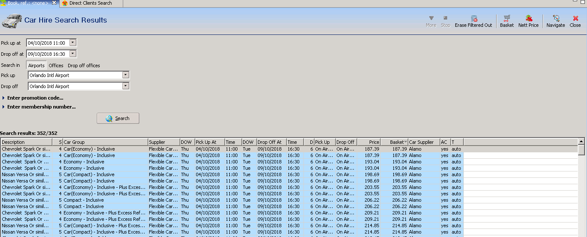Image resolution: width=587 pixels, height=237 pixels.
Task: Expand Enter promotion code section
Action: tap(33, 98)
